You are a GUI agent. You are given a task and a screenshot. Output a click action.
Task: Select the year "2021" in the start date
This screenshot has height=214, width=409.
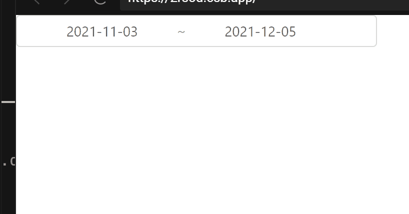[x=81, y=32]
